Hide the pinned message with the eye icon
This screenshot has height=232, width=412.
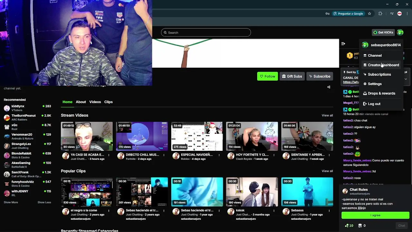tap(406, 72)
